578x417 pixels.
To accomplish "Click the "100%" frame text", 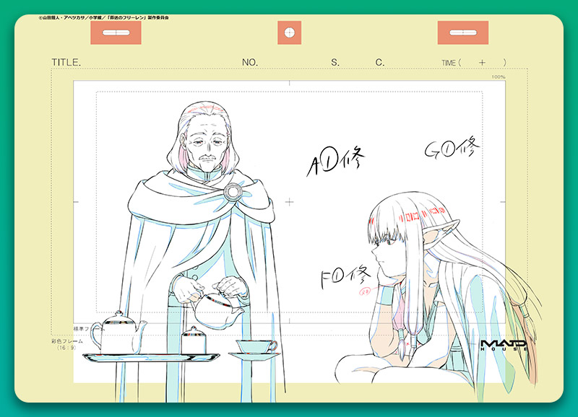I will click(x=499, y=77).
